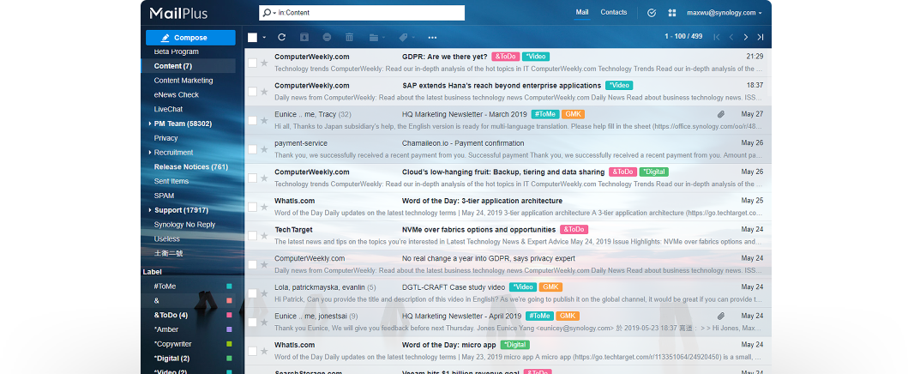This screenshot has height=374, width=908.
Task: Open the Release Notices folder
Action: (190, 166)
